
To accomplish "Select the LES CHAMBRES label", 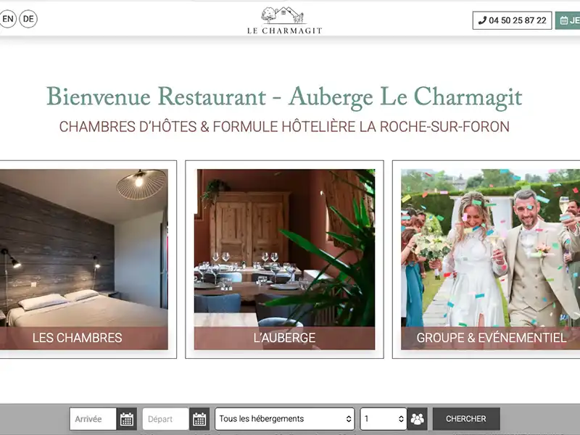I will click(x=78, y=338).
